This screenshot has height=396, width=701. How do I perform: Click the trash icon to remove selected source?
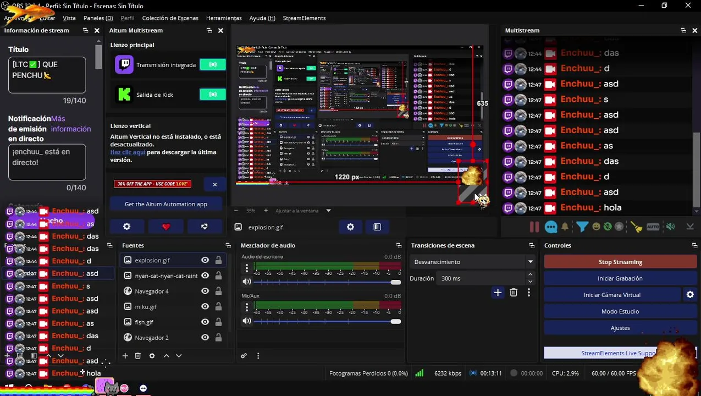click(x=138, y=356)
